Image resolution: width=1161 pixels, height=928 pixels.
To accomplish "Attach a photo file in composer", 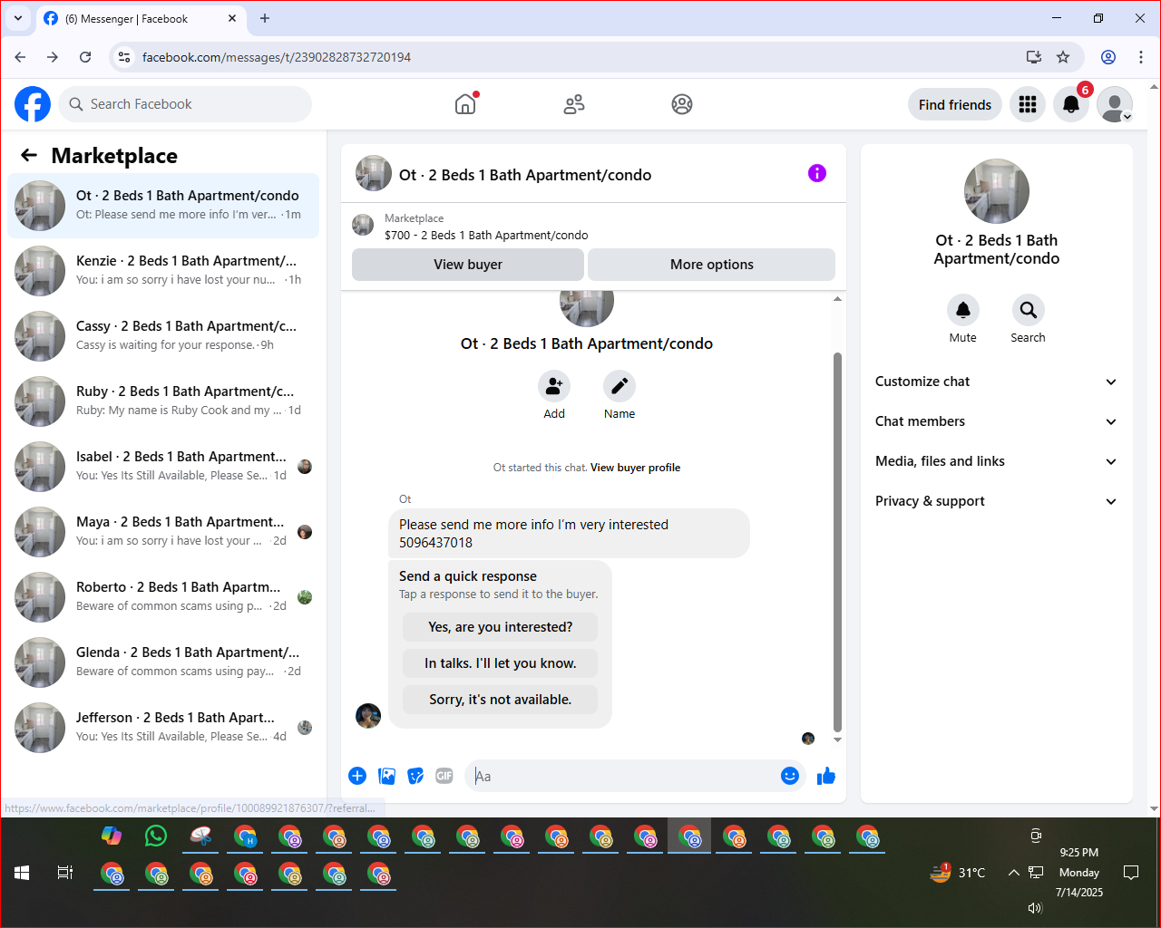I will (386, 776).
